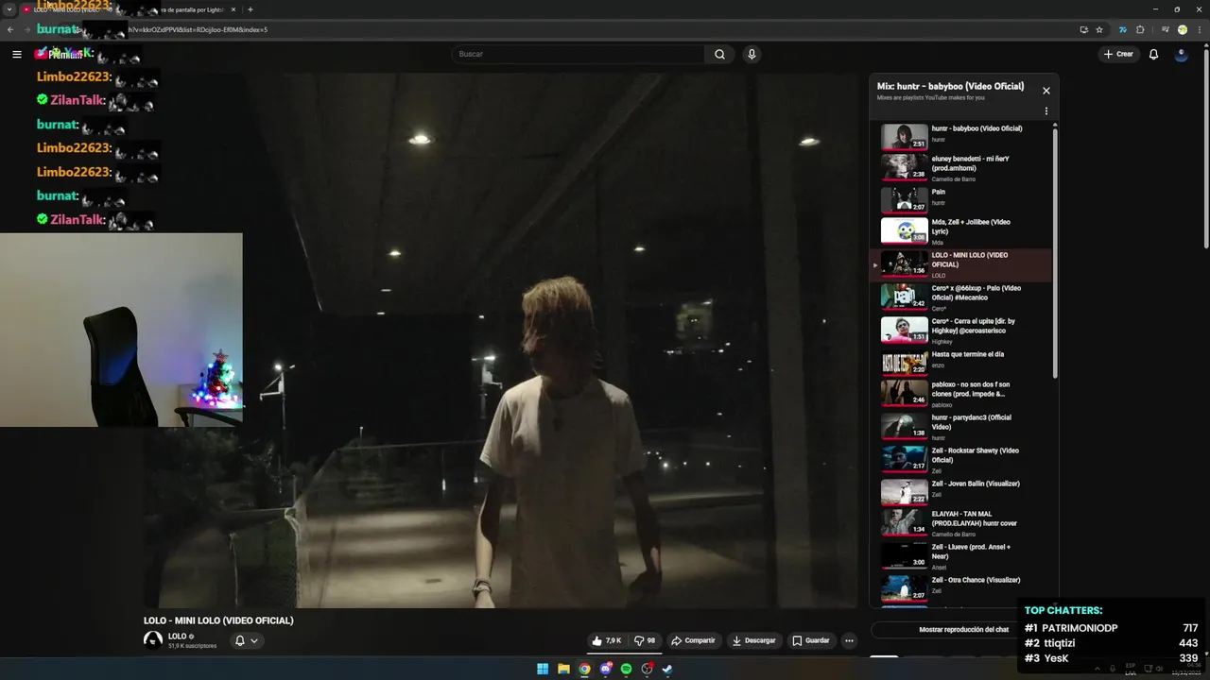Open Spotify from the taskbar
Viewport: 1210px width, 680px height.
[626, 669]
